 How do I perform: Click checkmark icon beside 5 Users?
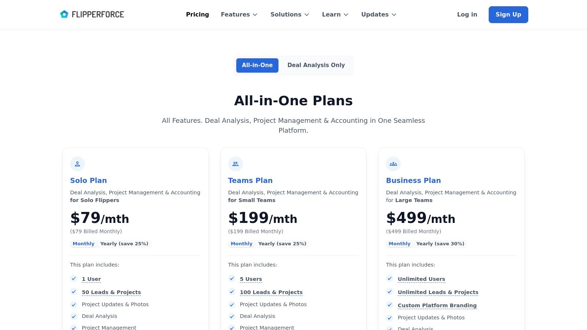tap(232, 279)
